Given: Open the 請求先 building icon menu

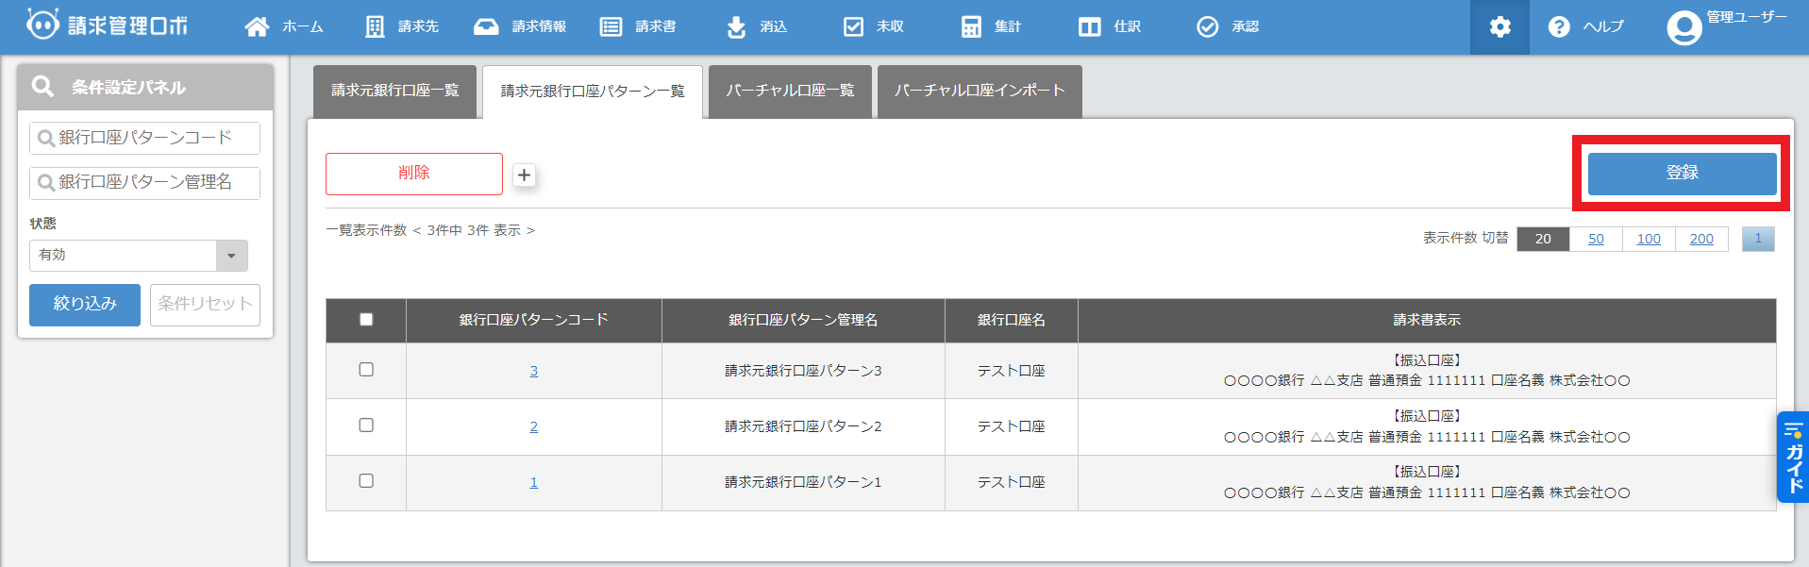Looking at the screenshot, I should [x=375, y=26].
